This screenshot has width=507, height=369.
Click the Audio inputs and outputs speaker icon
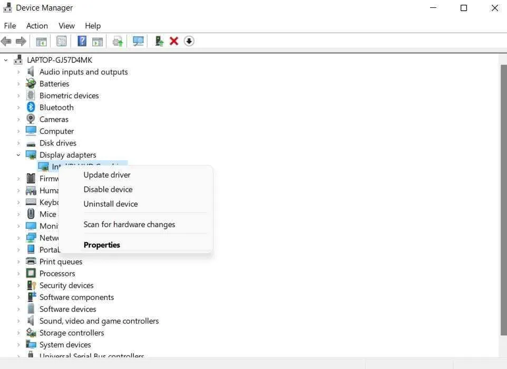[x=31, y=72]
